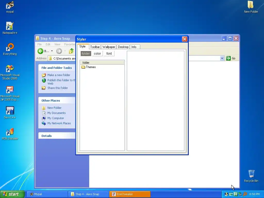
Task: Click Make a new folder link
Action: pos(59,75)
